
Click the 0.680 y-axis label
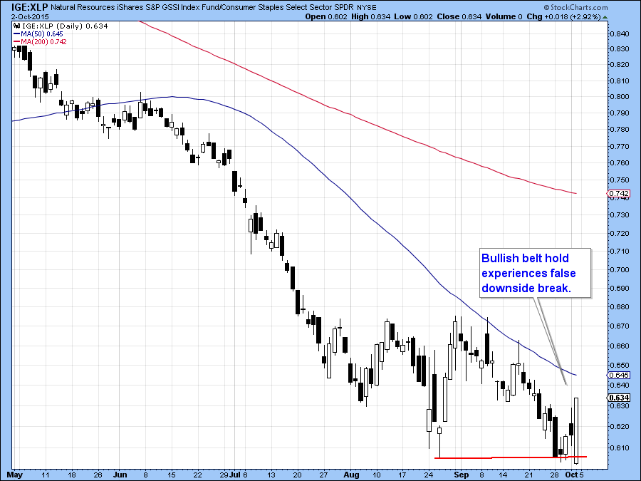coord(620,306)
